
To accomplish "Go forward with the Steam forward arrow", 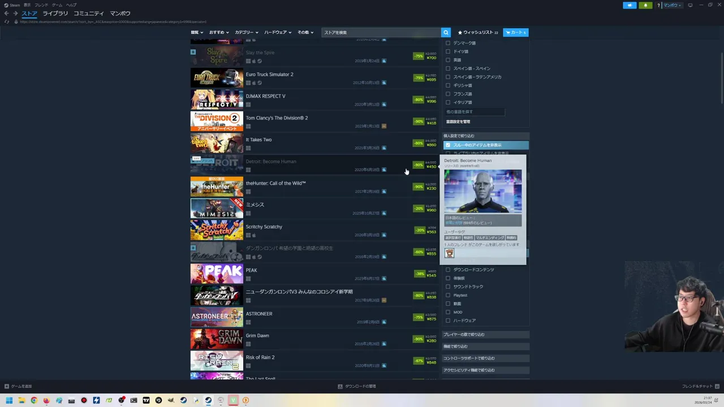I will [15, 13].
